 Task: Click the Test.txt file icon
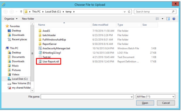click(40, 57)
